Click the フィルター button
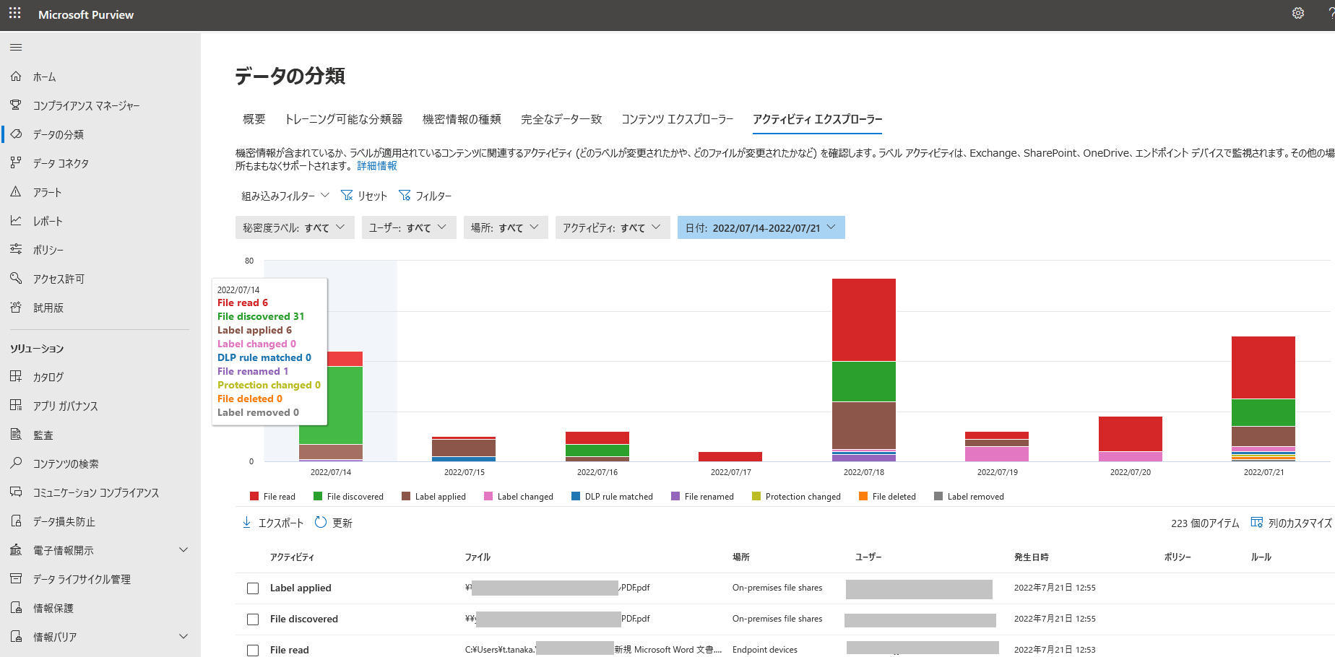This screenshot has height=657, width=1335. click(425, 196)
